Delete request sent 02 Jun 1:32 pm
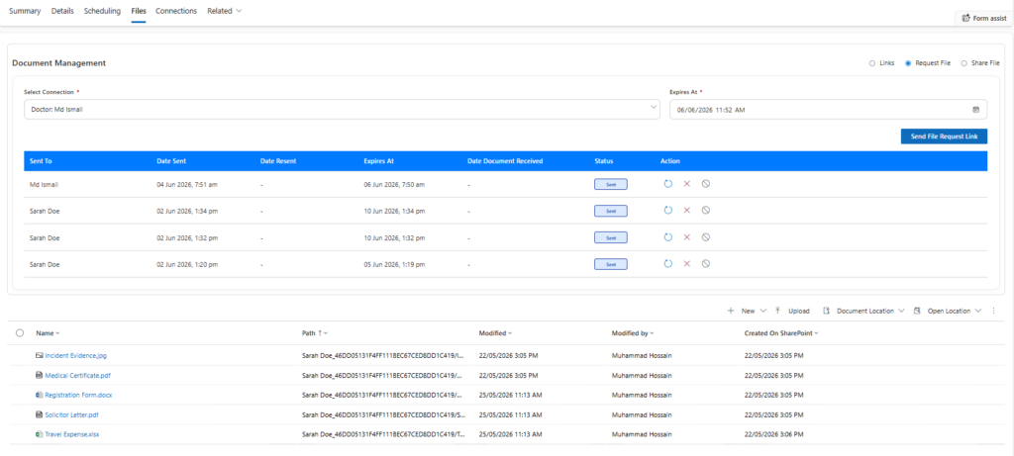Image resolution: width=1014 pixels, height=456 pixels. coord(687,237)
